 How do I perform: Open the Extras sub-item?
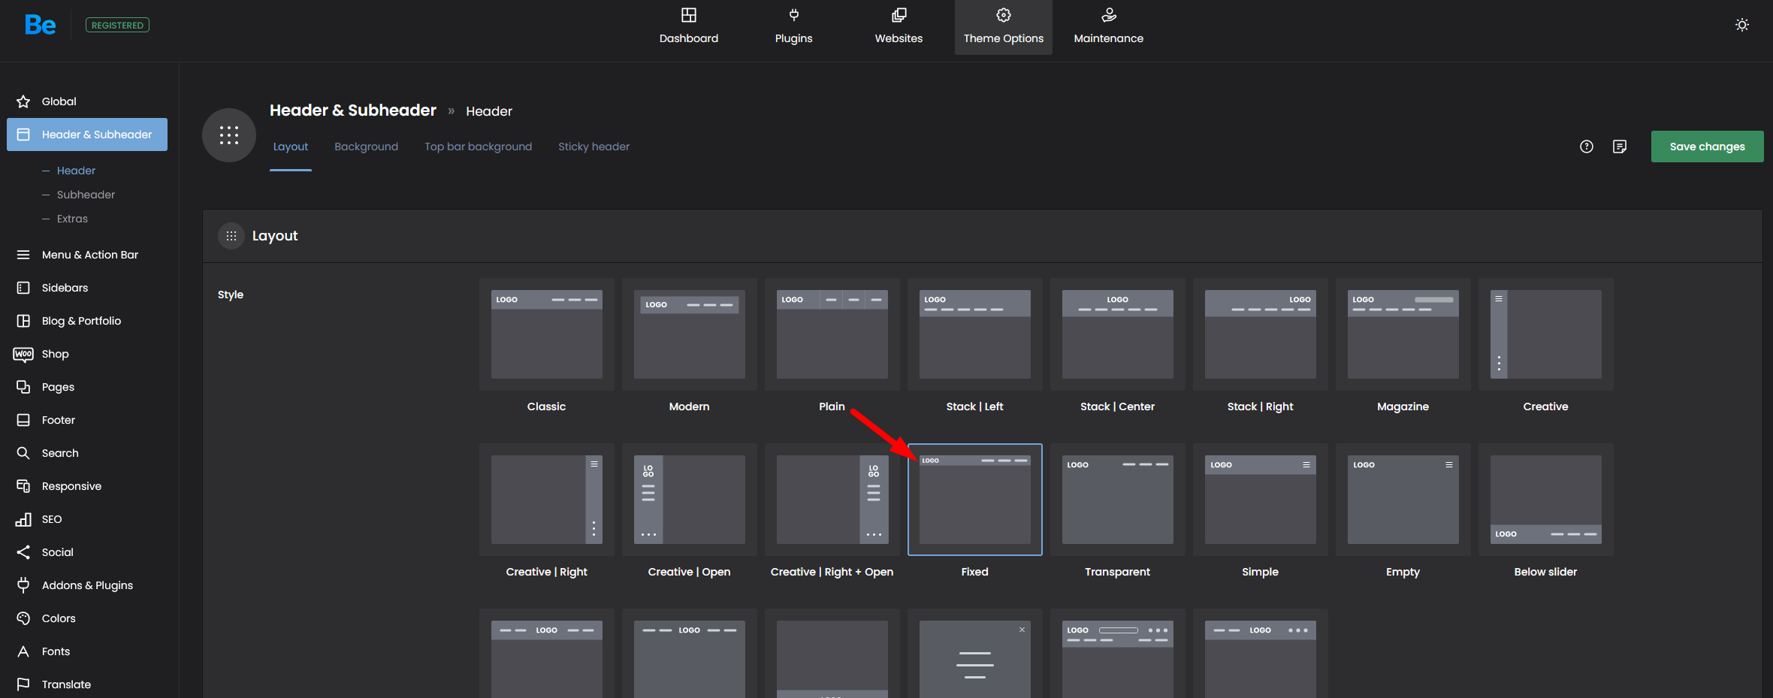coord(72,219)
